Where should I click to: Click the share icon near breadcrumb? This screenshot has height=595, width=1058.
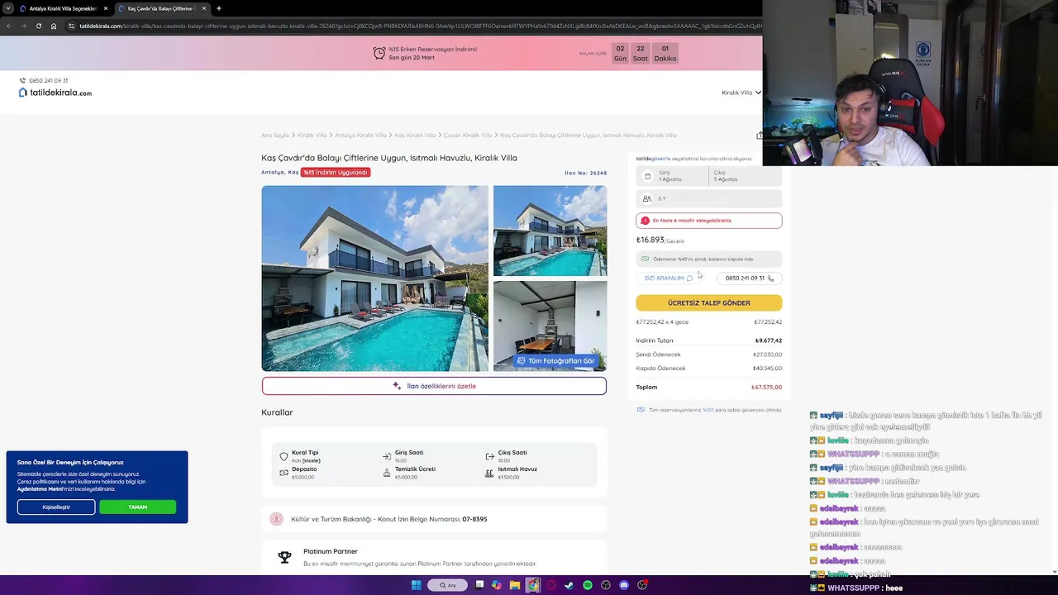759,136
